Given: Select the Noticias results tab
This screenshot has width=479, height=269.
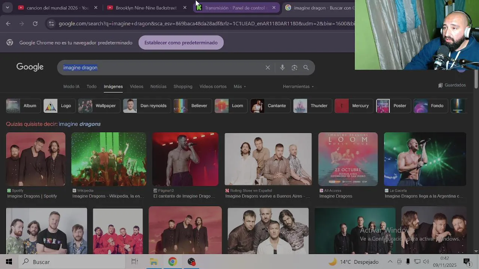Looking at the screenshot, I should [158, 86].
